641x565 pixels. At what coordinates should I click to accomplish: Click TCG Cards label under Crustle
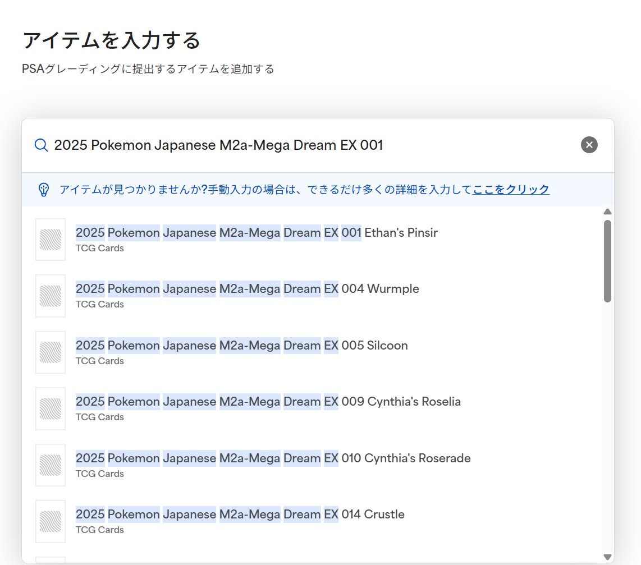pos(100,530)
